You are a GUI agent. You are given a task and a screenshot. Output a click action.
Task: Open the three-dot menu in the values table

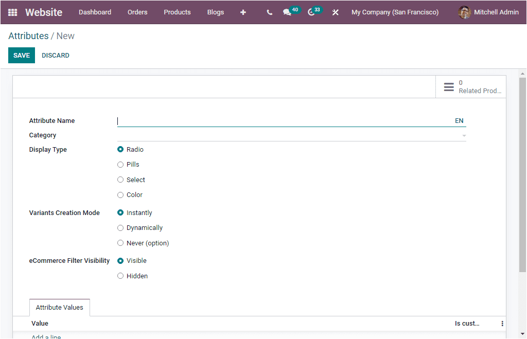click(502, 323)
